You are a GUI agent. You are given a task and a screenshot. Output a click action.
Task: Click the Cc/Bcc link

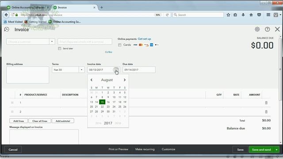click(x=109, y=52)
